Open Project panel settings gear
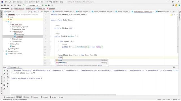Viewport: 181px width, 101px height. [38, 12]
